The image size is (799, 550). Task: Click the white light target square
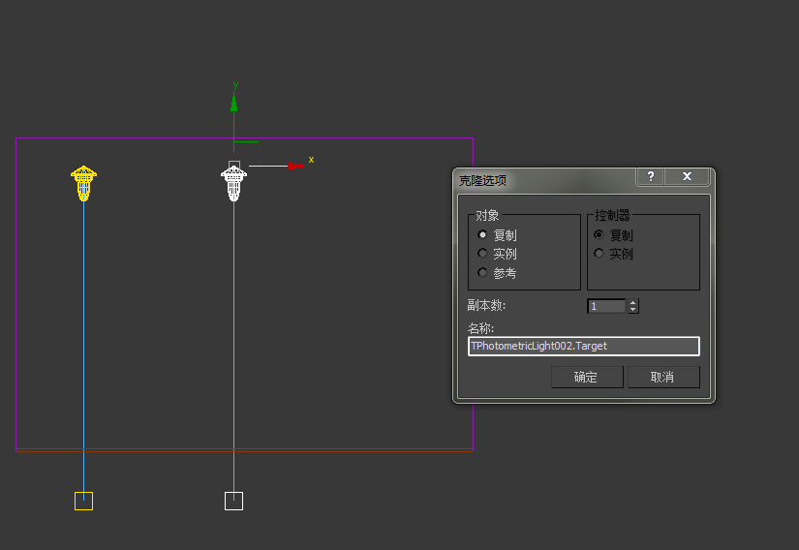pyautogui.click(x=234, y=501)
